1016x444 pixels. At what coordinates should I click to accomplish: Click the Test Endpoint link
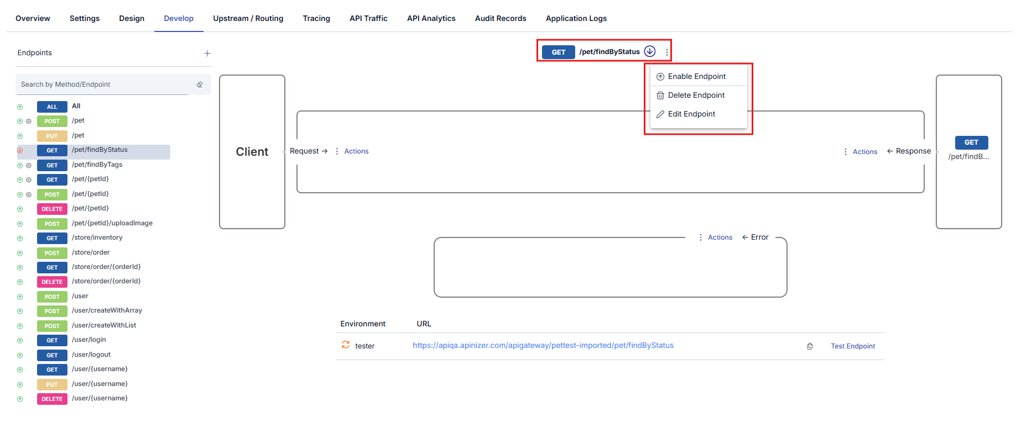pyautogui.click(x=853, y=346)
